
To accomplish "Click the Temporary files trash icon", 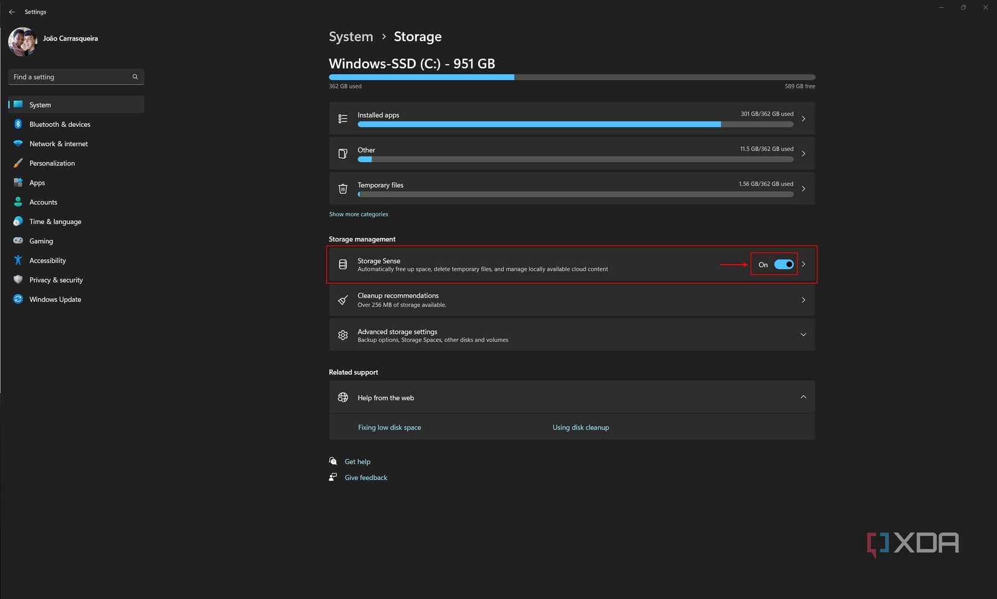I will [343, 188].
